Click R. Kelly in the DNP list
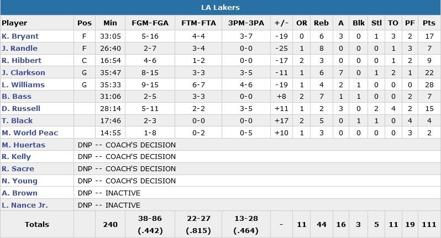Viewport: 441px width, 238px height. [x=17, y=157]
